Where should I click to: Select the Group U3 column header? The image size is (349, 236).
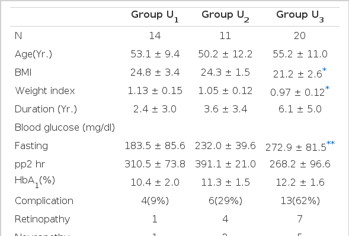click(x=300, y=16)
